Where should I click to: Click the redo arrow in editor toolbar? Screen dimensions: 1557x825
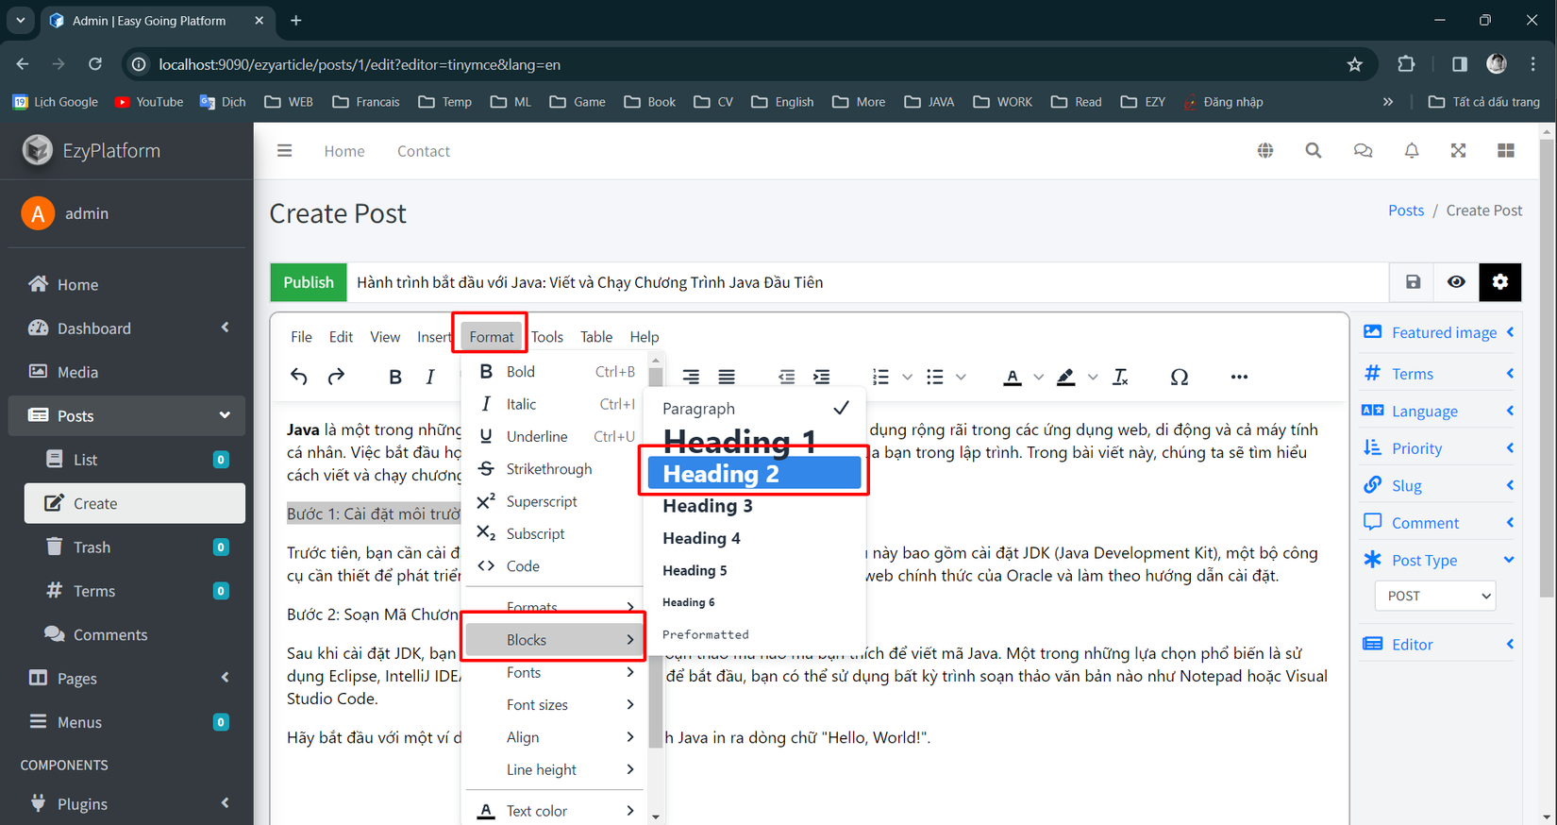pos(336,377)
